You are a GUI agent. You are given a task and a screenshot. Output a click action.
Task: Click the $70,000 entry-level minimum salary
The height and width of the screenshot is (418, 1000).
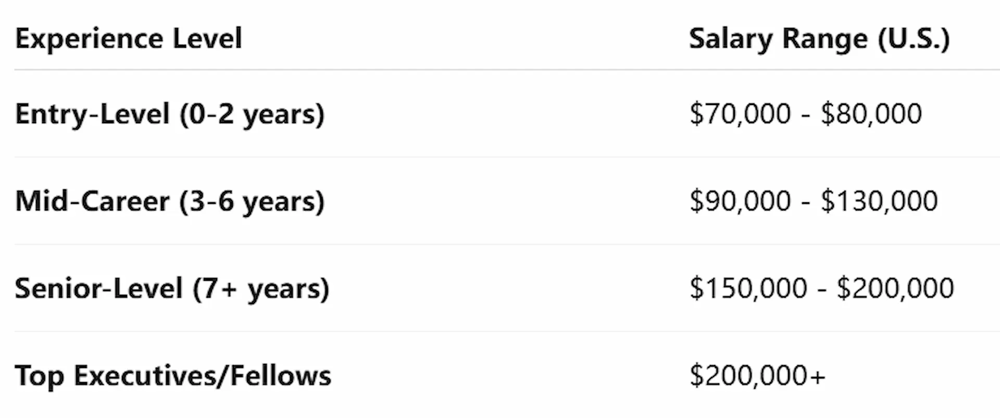[740, 114]
